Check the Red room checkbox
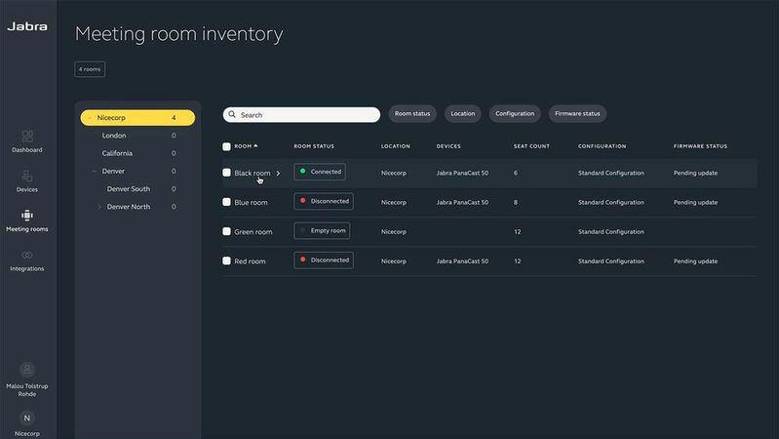This screenshot has height=439, width=779. 226,260
